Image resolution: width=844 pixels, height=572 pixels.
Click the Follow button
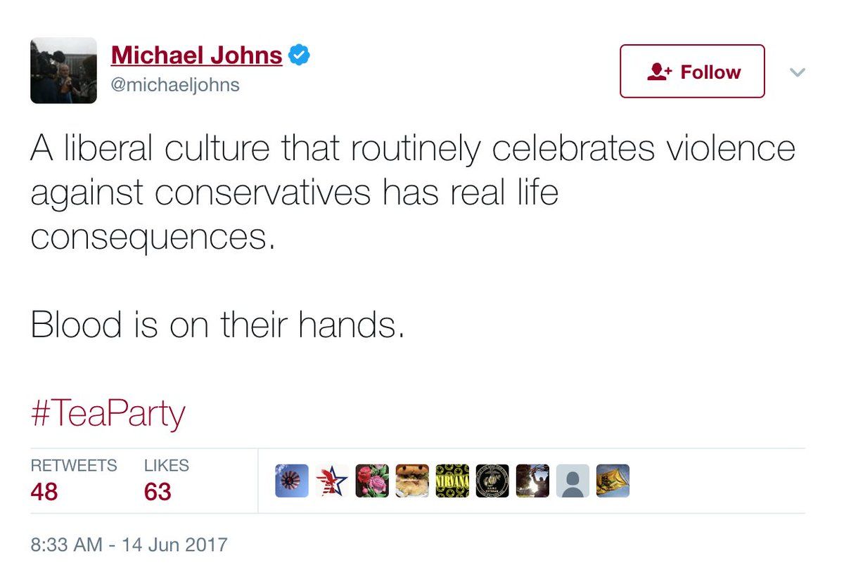[x=692, y=72]
